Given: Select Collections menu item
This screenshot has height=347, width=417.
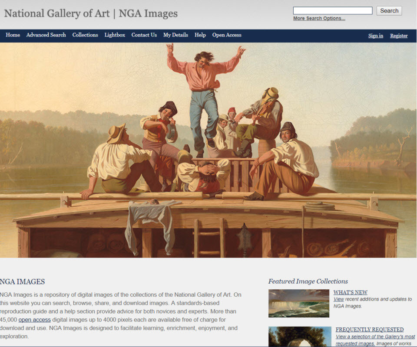Looking at the screenshot, I should [x=85, y=35].
